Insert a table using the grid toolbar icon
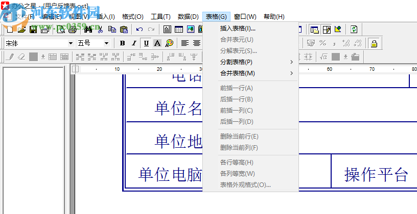 (179, 30)
